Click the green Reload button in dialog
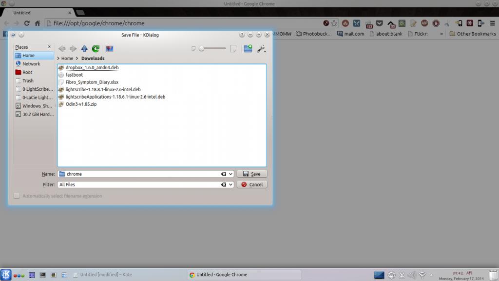The width and height of the screenshot is (499, 281). [96, 48]
